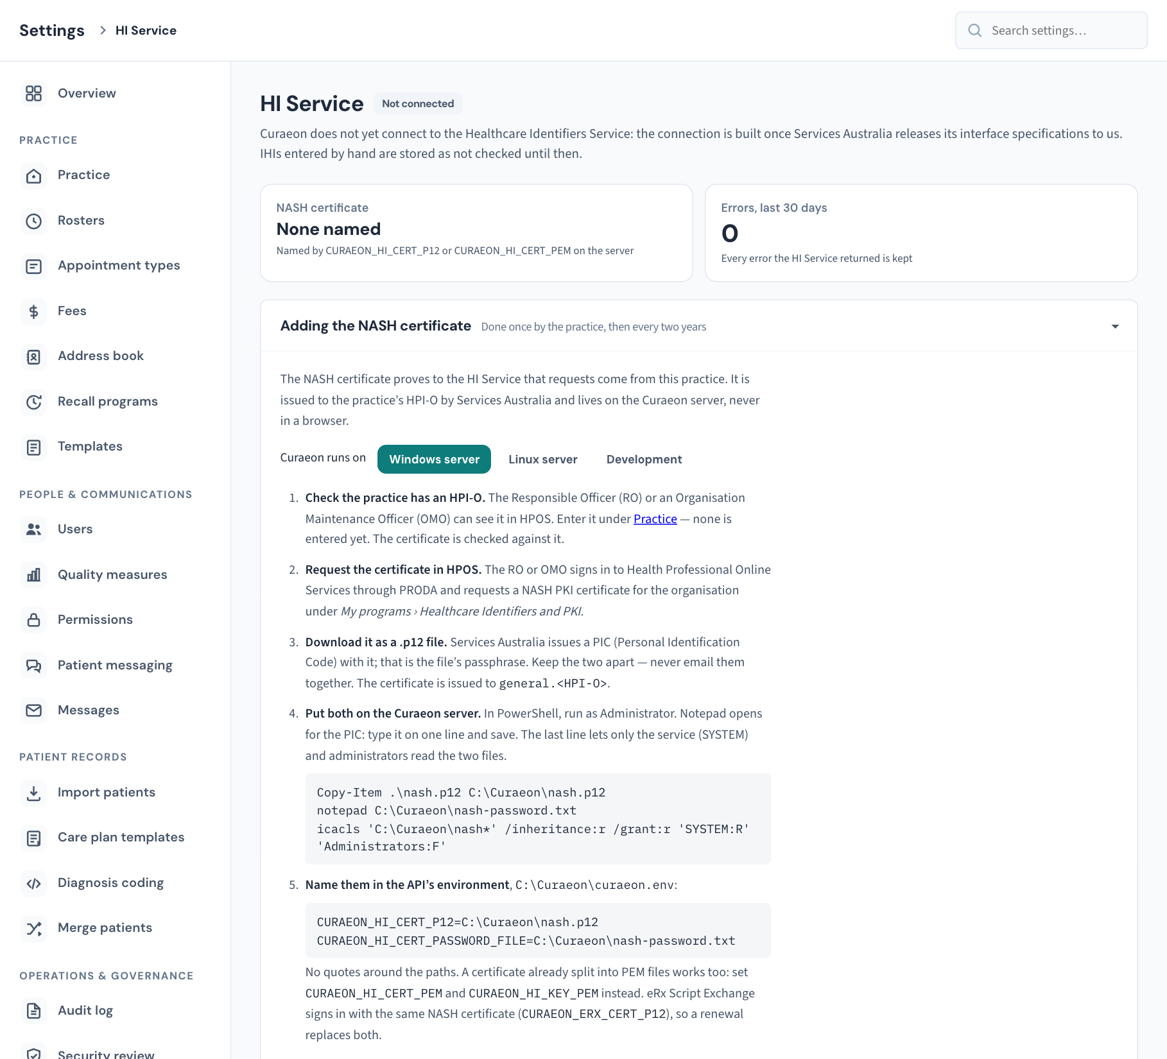Click the Care plan templates icon

click(x=34, y=838)
